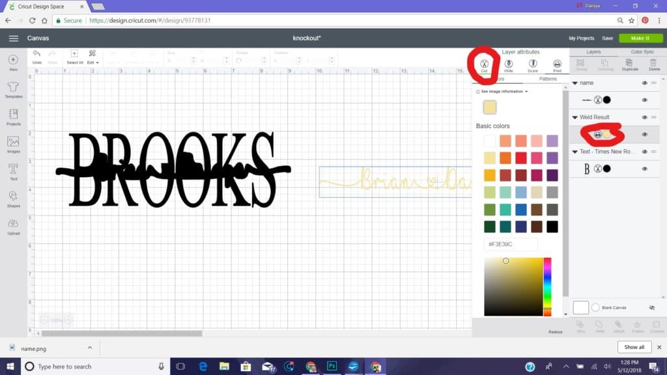Toggle visibility of Weld Result group
Screen dimensions: 667x375
click(644, 117)
